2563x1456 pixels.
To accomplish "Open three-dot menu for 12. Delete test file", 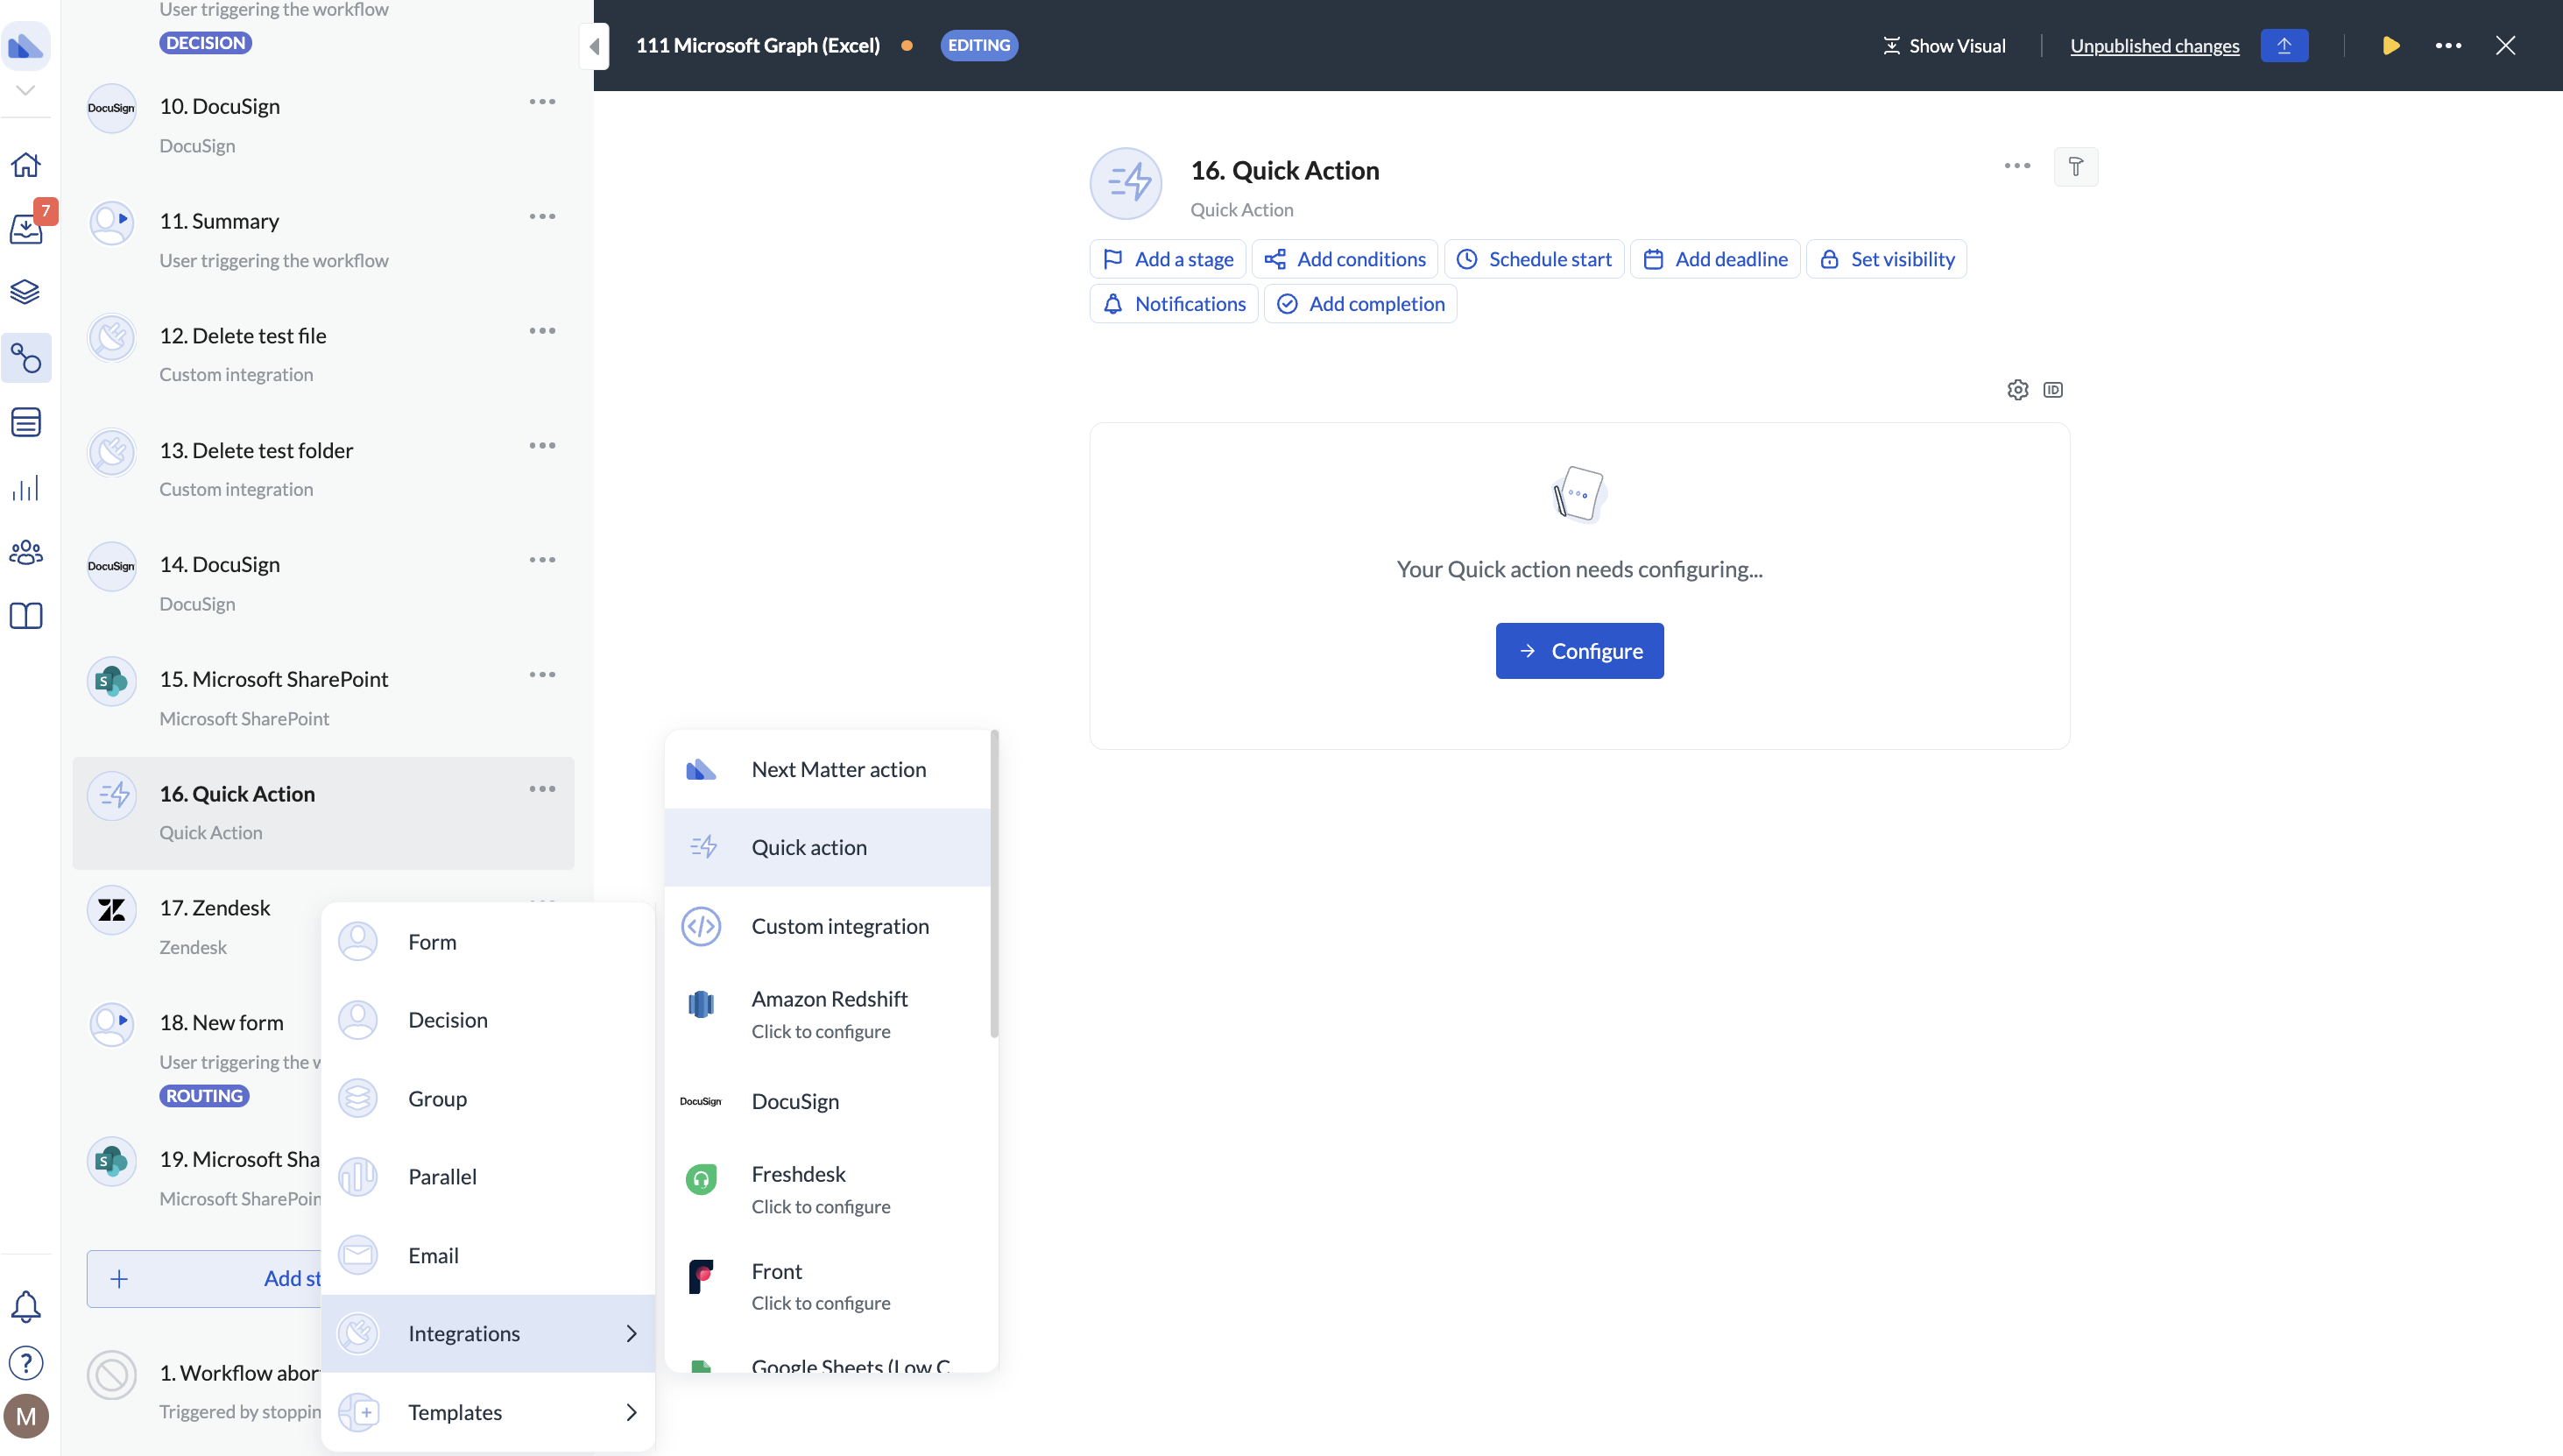I will tap(542, 331).
